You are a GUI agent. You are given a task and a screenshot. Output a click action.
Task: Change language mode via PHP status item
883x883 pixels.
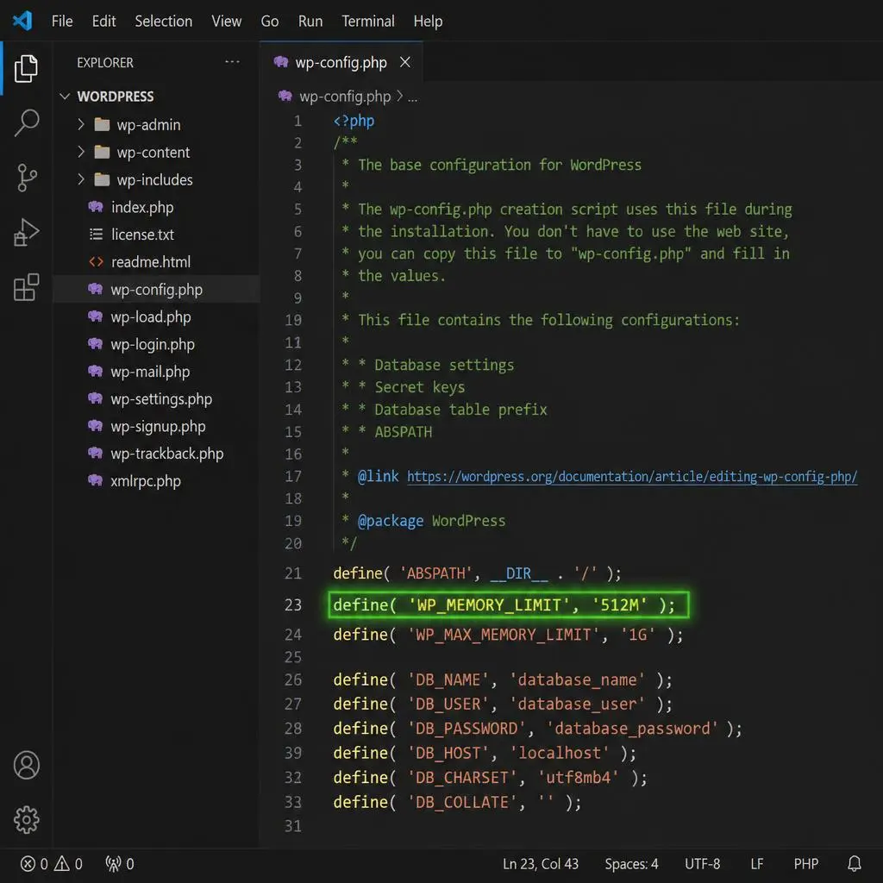coord(806,864)
